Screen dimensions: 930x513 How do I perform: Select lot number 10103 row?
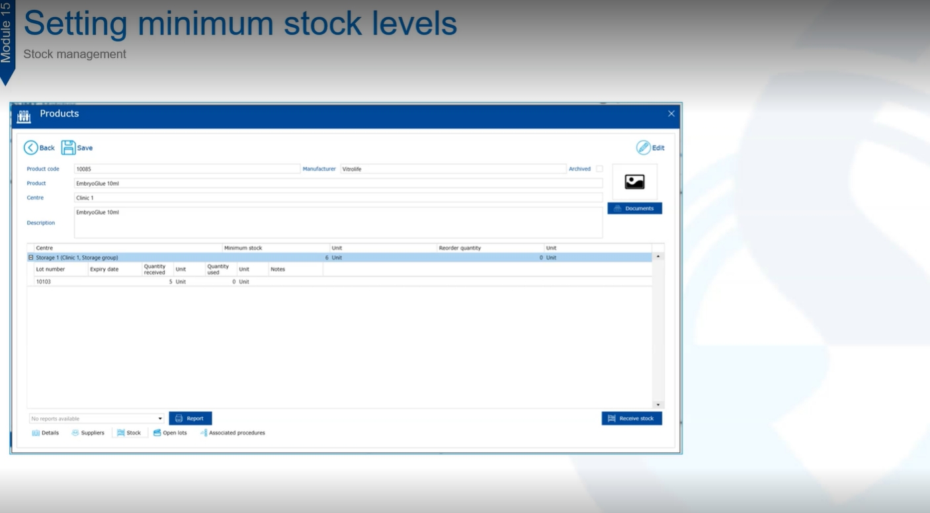tap(44, 282)
